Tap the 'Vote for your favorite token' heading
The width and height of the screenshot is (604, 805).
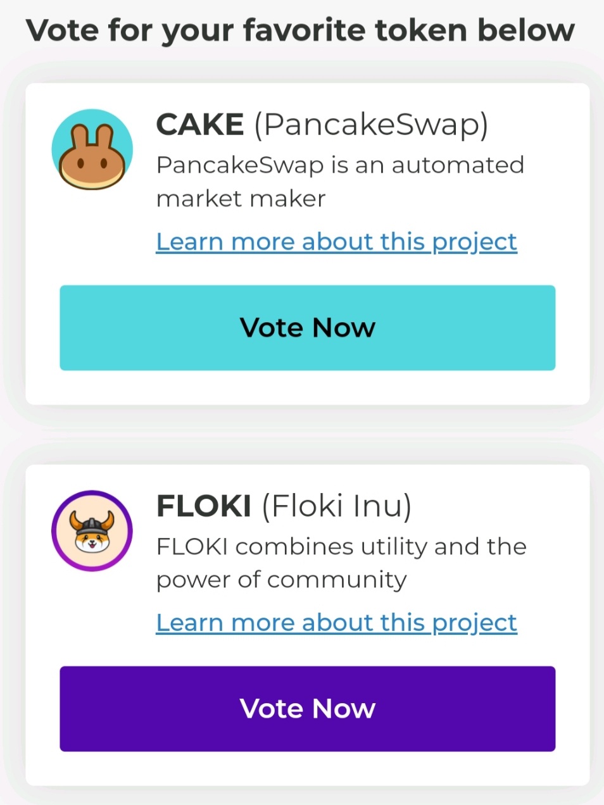pyautogui.click(x=301, y=30)
